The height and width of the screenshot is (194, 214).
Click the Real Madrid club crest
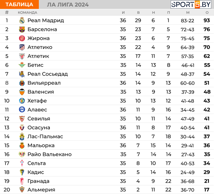(x=22, y=21)
